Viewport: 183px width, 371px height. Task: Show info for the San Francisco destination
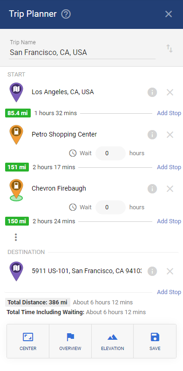point(152,271)
